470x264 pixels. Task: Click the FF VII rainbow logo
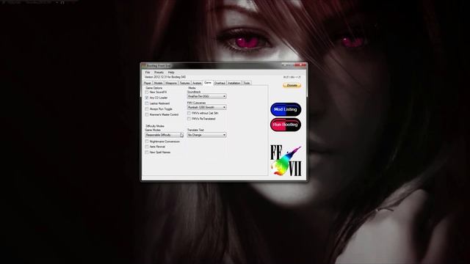tap(286, 161)
